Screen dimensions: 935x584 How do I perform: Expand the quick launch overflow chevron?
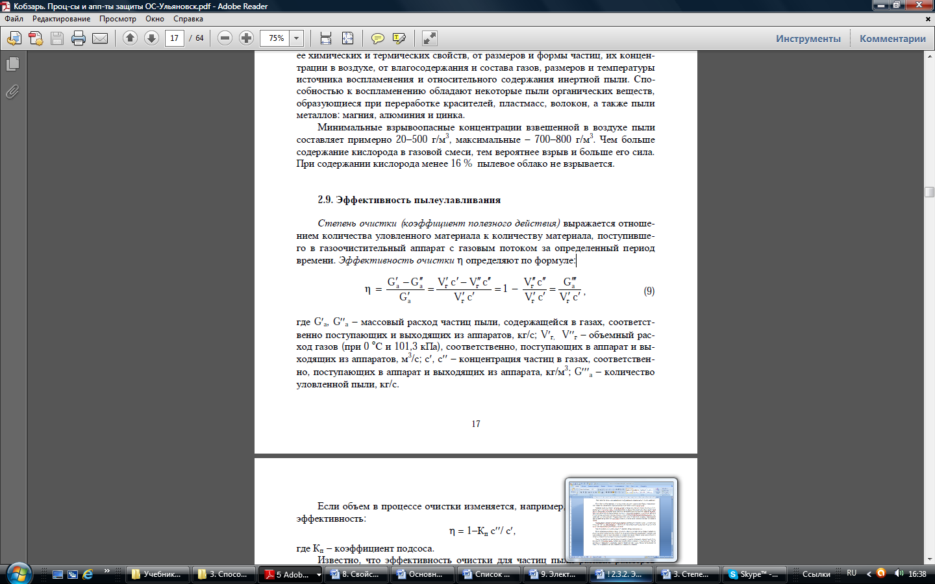pos(106,572)
